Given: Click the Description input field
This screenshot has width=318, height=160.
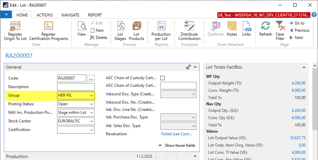Looking at the screenshot, I should (76, 87).
